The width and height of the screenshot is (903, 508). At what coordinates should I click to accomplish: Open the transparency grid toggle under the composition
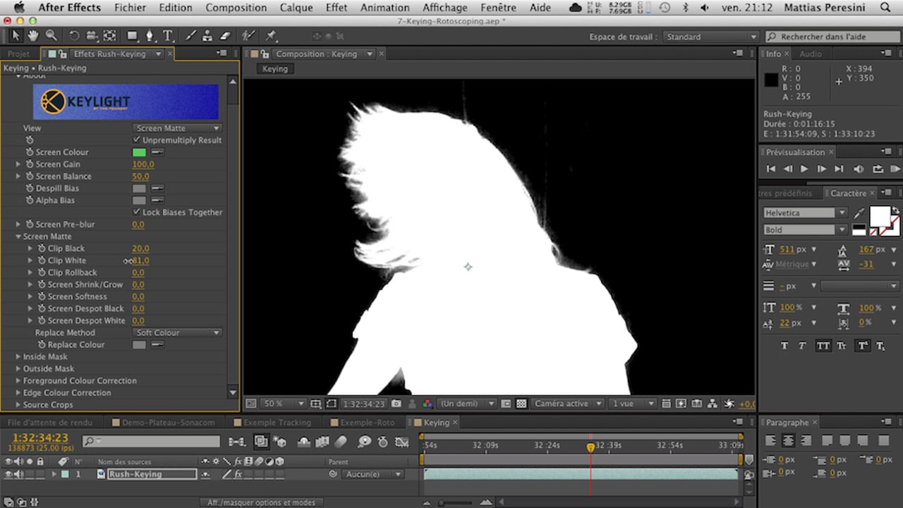point(521,403)
